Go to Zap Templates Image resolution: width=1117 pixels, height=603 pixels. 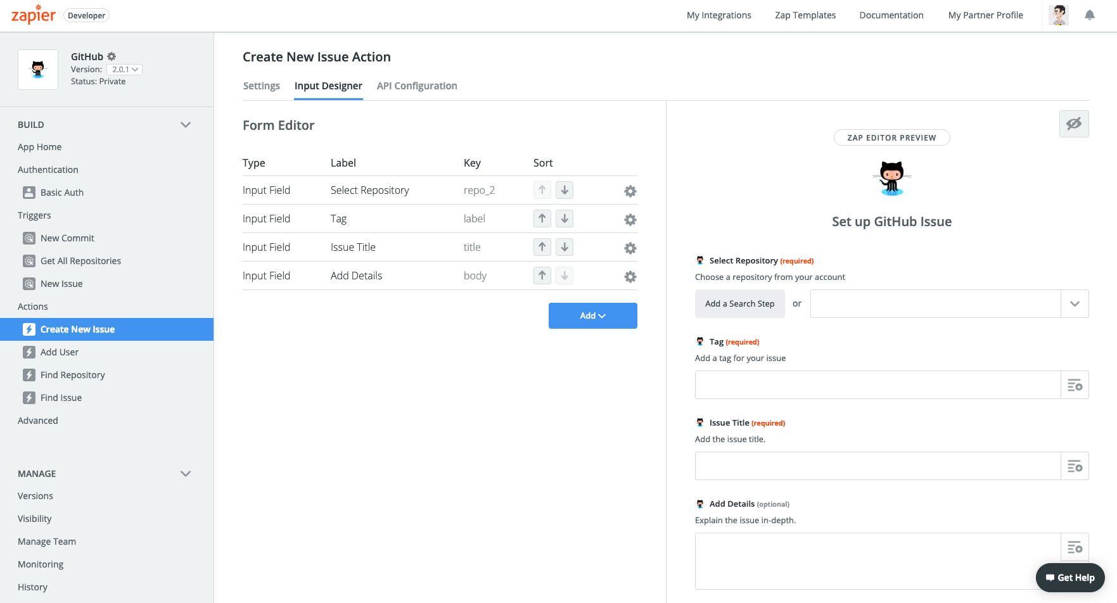point(805,15)
